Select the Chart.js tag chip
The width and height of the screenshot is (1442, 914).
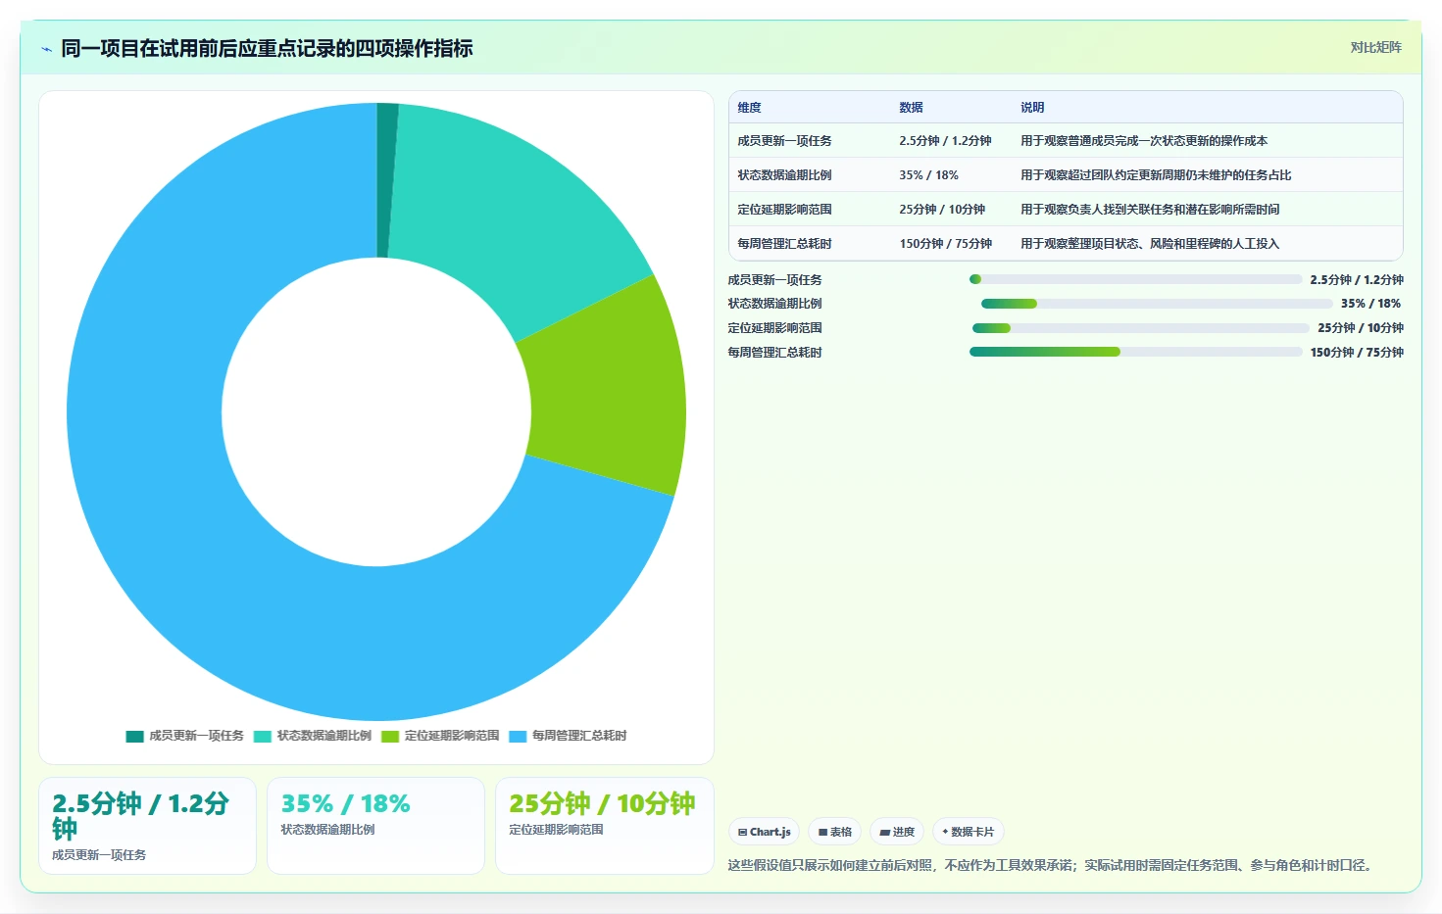point(764,832)
